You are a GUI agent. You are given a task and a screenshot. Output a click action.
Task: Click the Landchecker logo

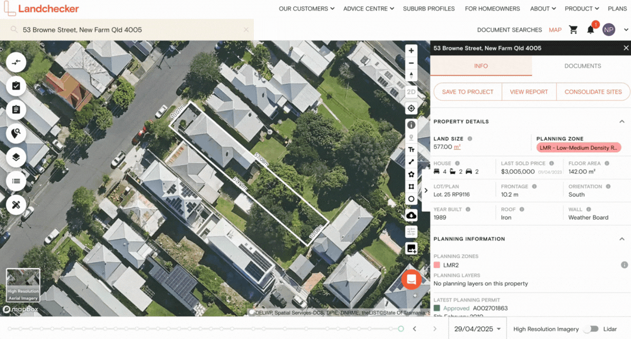click(x=42, y=8)
